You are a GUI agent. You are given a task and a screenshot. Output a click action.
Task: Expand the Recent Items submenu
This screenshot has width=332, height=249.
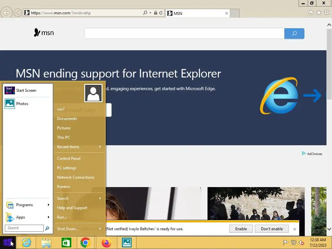pyautogui.click(x=79, y=147)
